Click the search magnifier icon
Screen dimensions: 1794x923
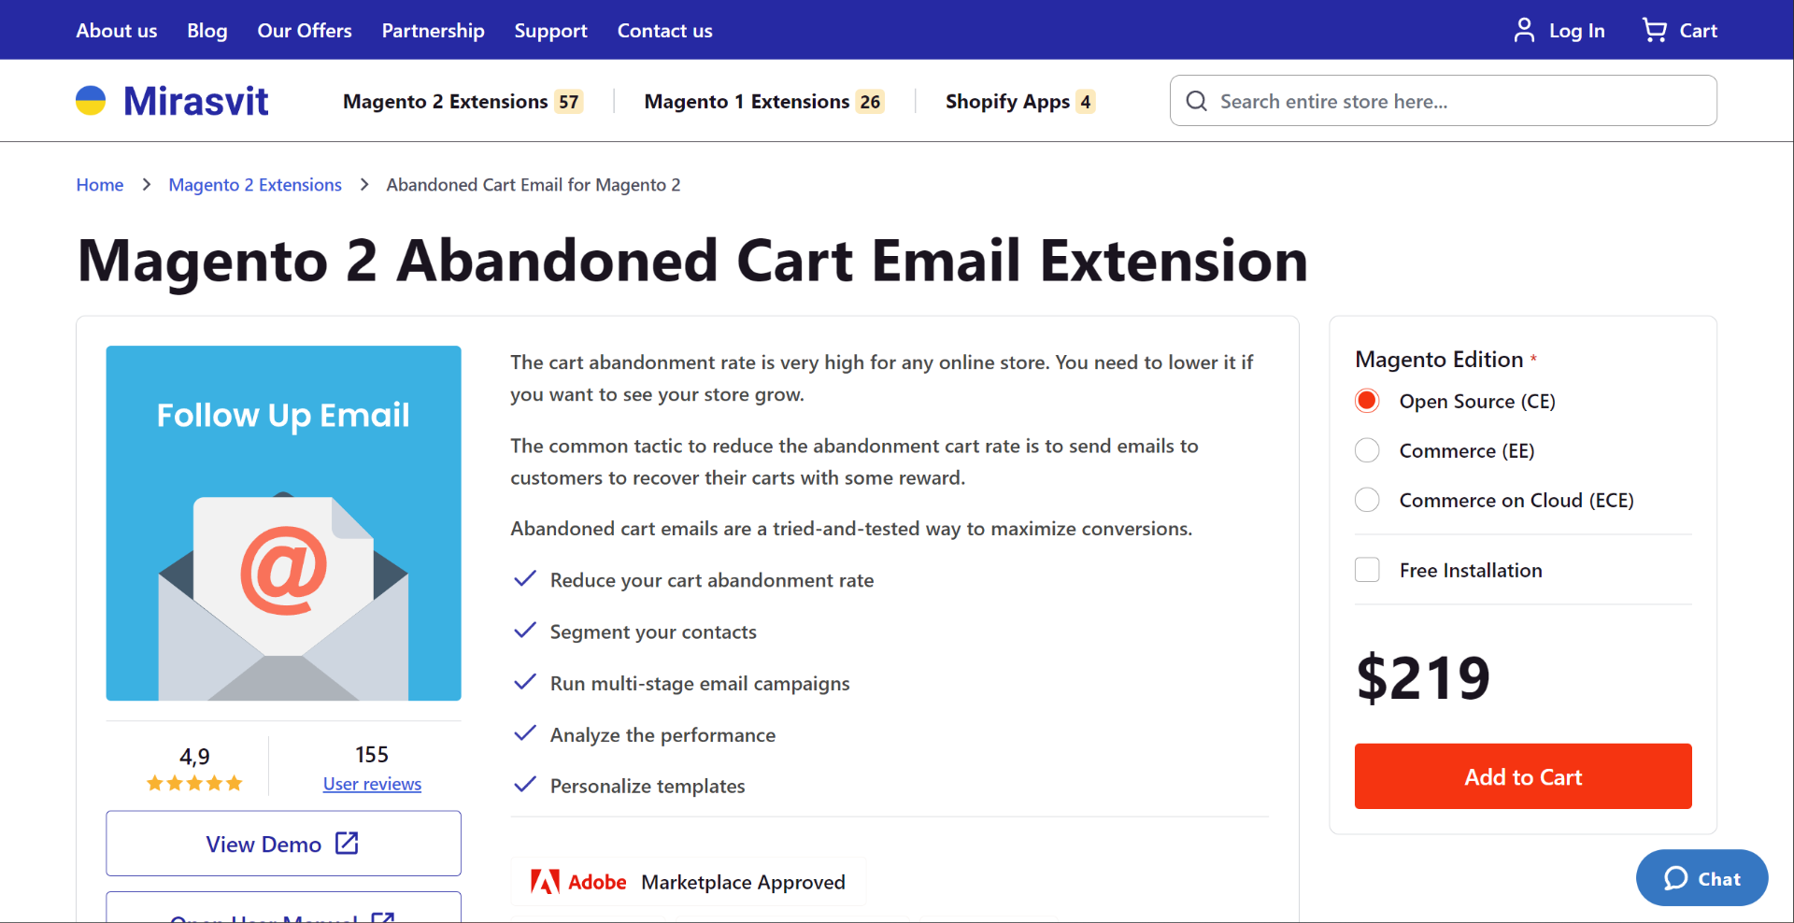(x=1196, y=101)
